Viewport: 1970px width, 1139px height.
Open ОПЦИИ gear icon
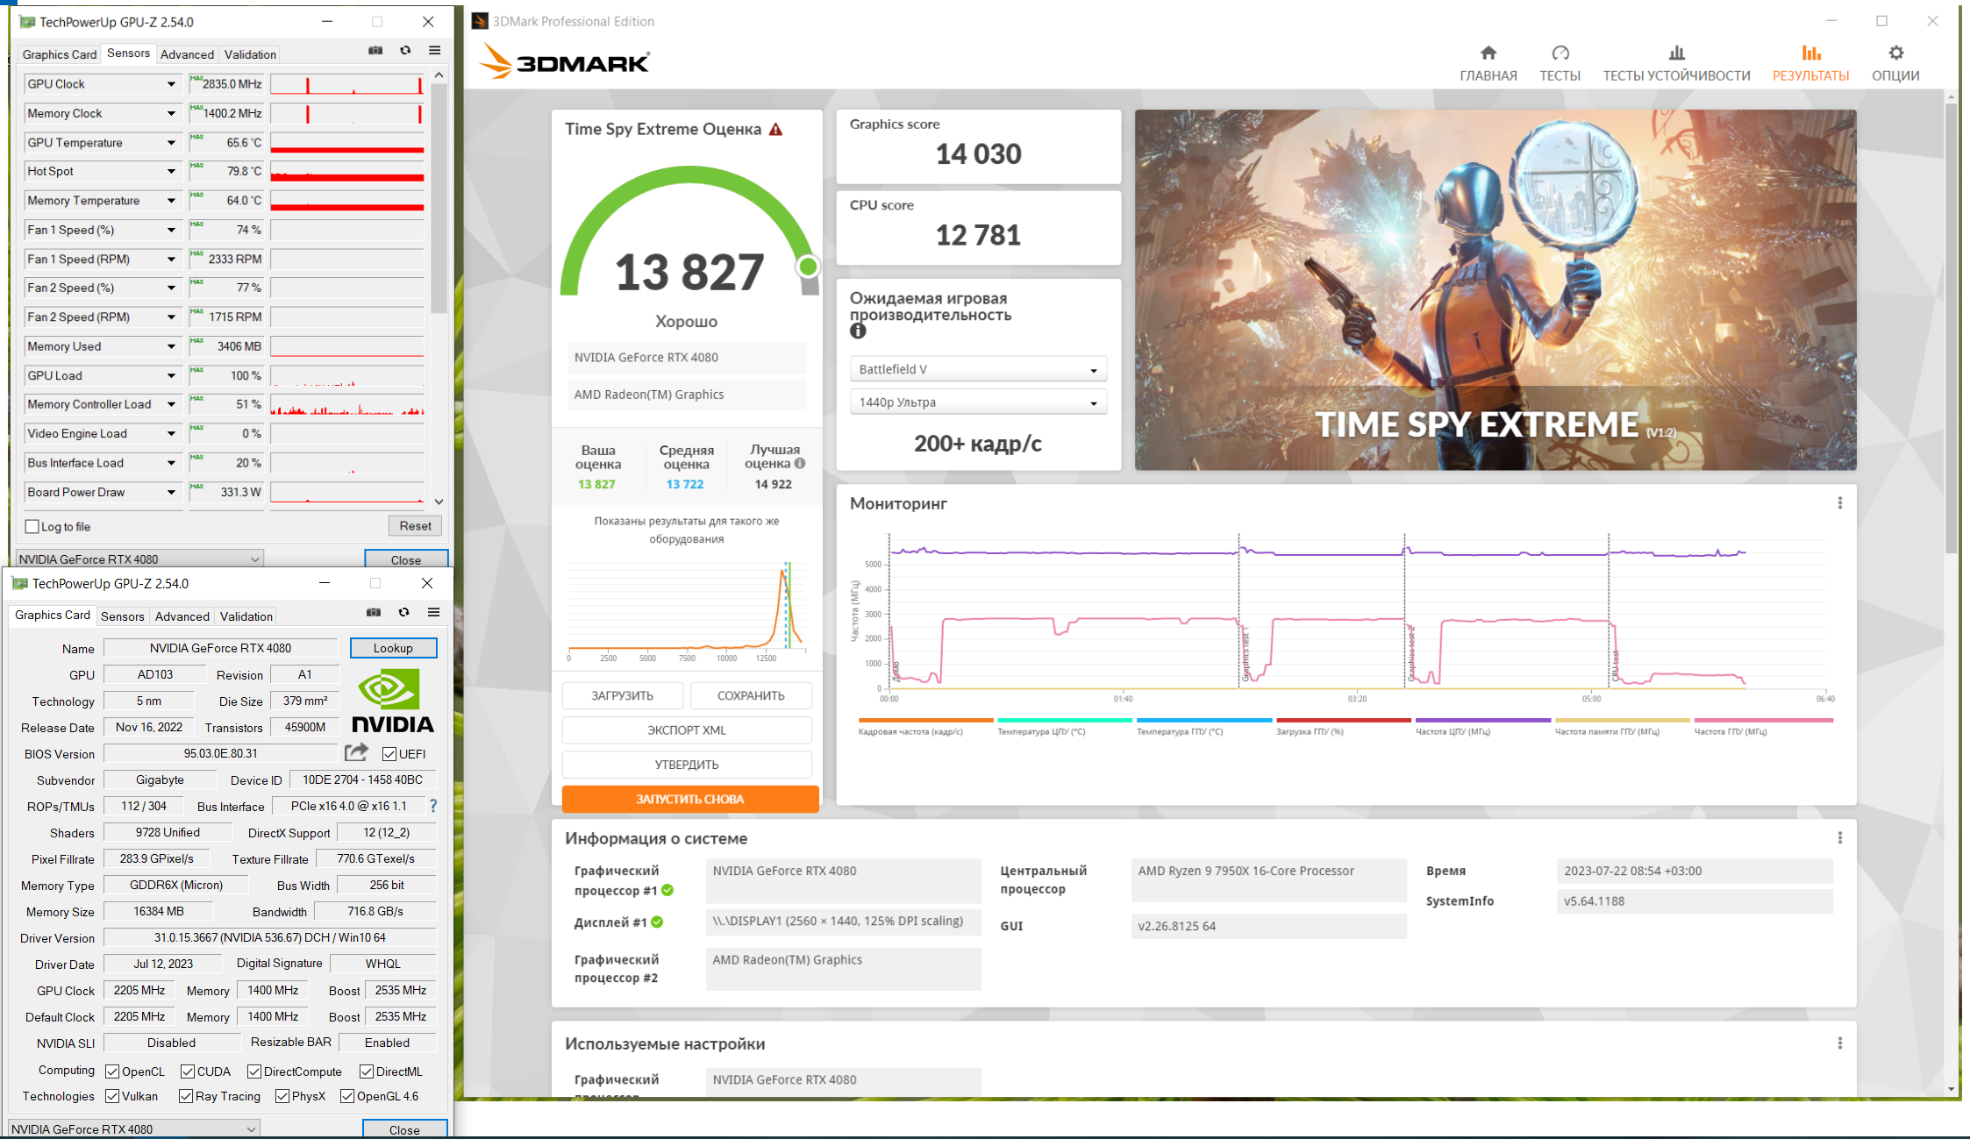pos(1895,53)
